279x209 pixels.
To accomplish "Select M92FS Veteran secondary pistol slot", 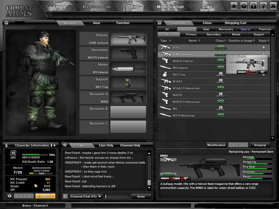I will (128, 54).
